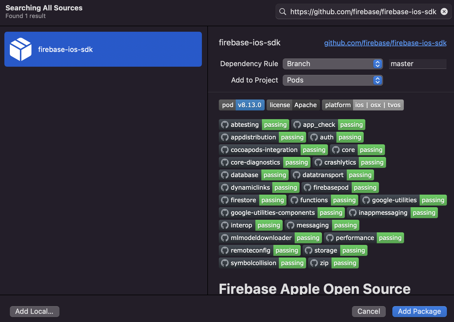Click the Add Local... button
Viewport: 454px width, 322px height.
[34, 311]
